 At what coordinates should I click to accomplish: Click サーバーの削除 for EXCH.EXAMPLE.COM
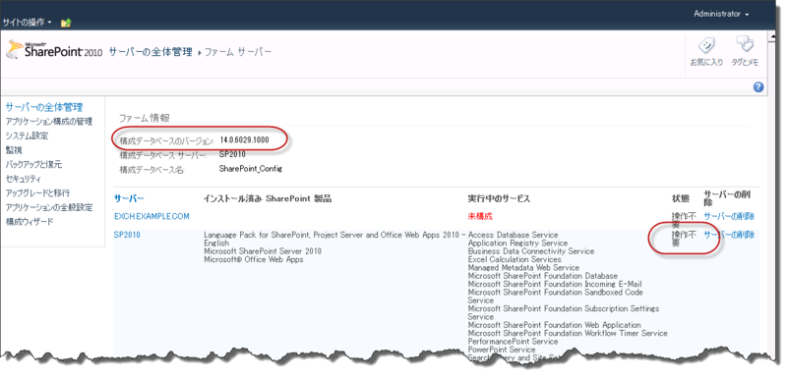click(x=729, y=216)
